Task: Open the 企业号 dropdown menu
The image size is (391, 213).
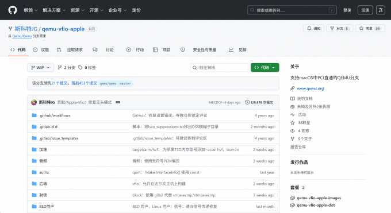Action: 117,10
